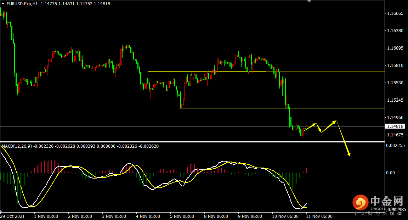Click the scroll marker at bottom-left corner
The width and height of the screenshot is (408, 220).
click(1, 211)
